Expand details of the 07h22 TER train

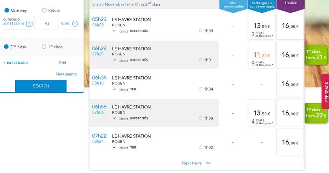click(114, 147)
